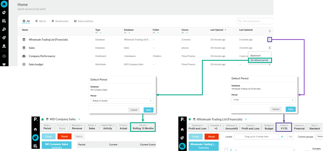Select Set default period in the context menu
Image resolution: width=326 pixels, height=151 pixels.
(259, 60)
